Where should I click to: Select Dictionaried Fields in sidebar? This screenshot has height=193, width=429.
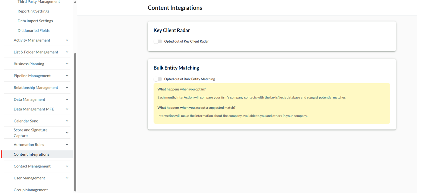tap(34, 31)
